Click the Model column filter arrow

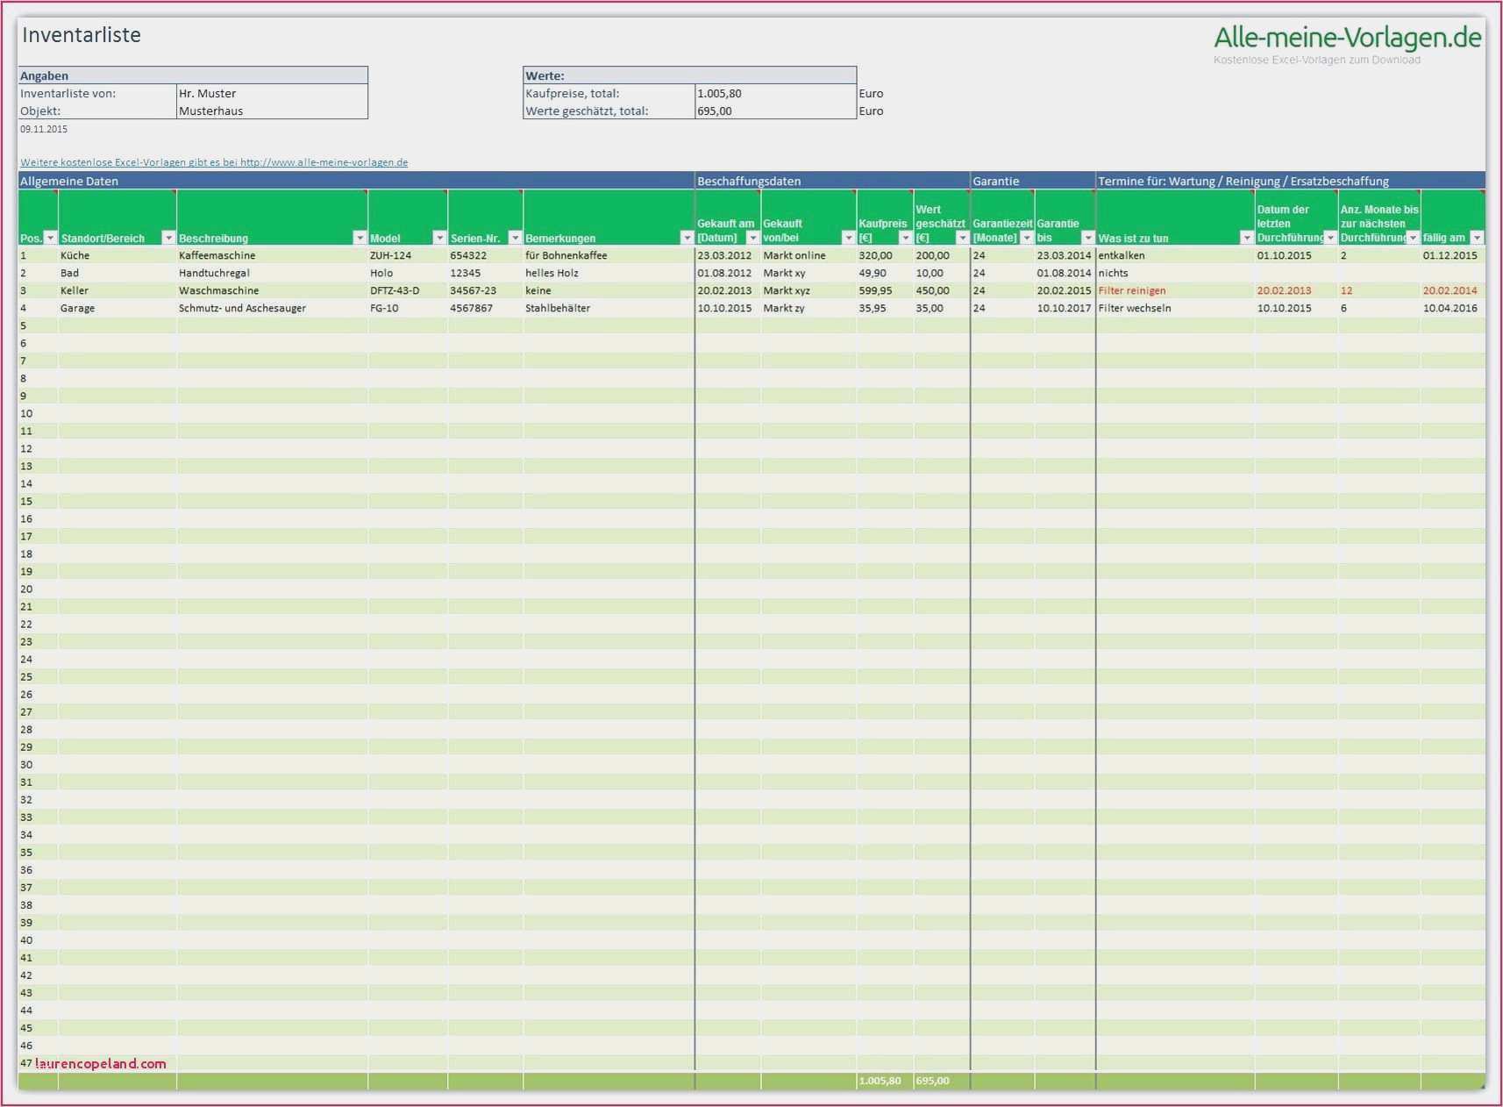pos(439,239)
